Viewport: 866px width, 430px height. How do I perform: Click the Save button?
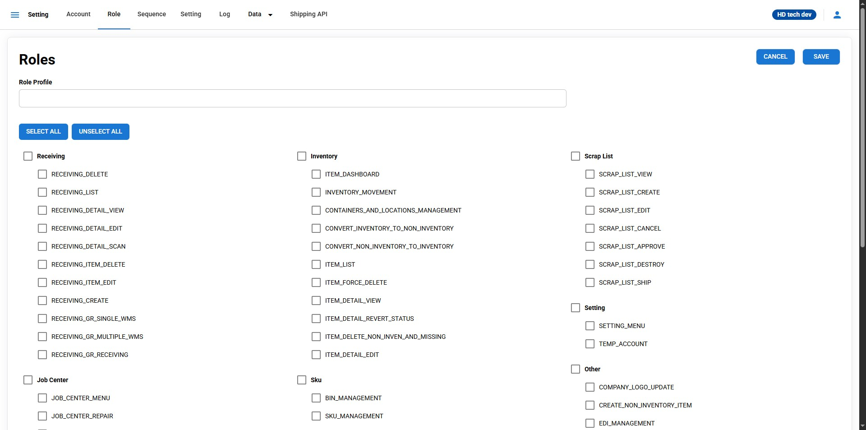[x=821, y=57]
